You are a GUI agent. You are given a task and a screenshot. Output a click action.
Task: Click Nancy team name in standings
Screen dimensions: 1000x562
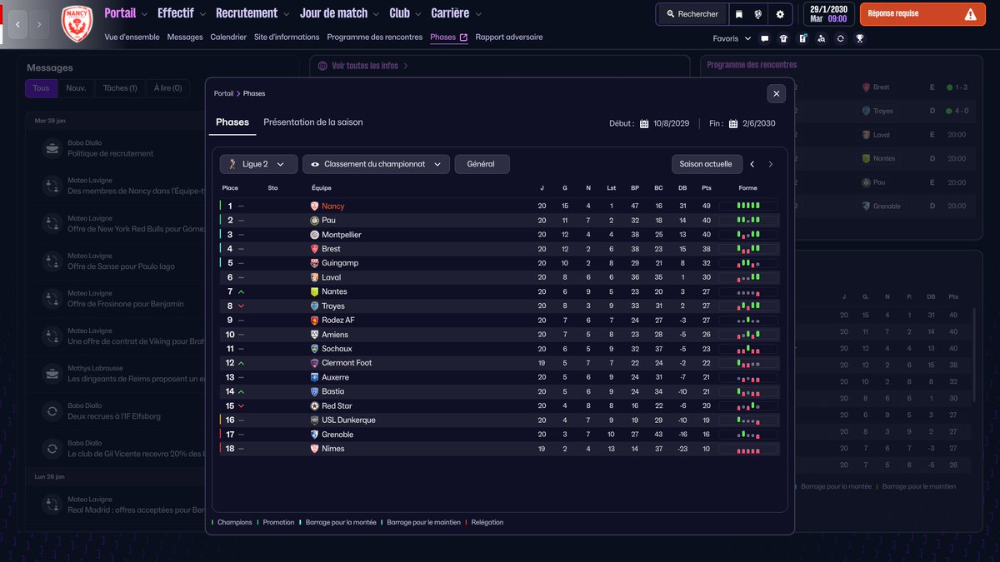tap(332, 206)
